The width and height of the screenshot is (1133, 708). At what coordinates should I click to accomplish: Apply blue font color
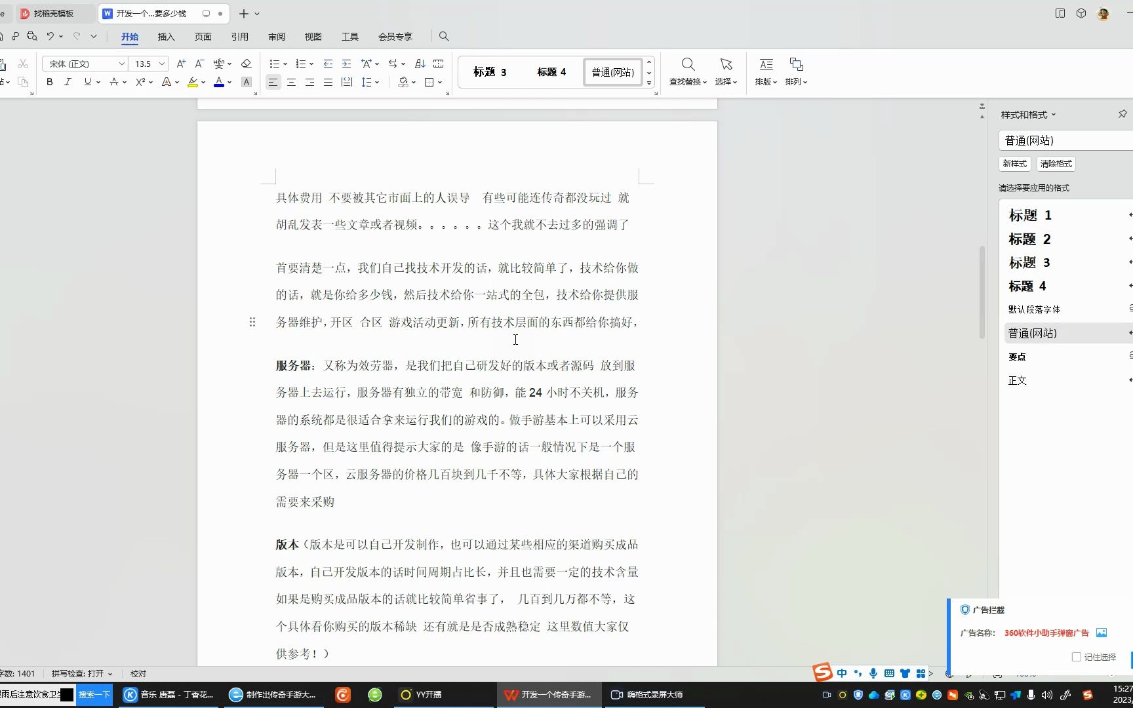pyautogui.click(x=219, y=82)
